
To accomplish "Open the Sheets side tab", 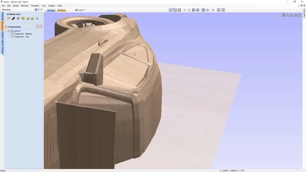I will [2, 50].
